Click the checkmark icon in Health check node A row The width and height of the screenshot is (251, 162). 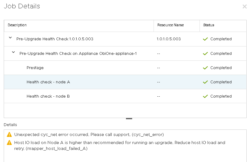[205, 82]
